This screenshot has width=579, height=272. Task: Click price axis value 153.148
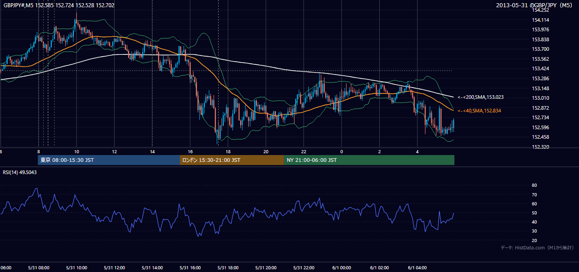click(x=540, y=88)
